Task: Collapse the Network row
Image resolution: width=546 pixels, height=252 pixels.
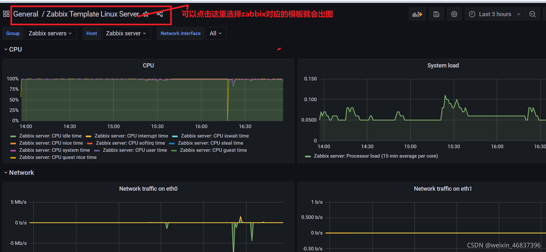Action: (x=19, y=173)
